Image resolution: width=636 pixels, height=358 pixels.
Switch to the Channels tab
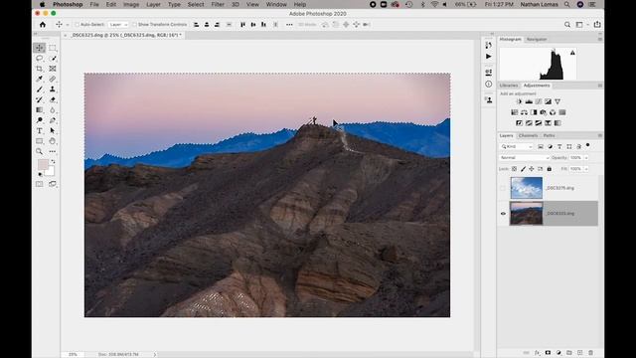(528, 135)
